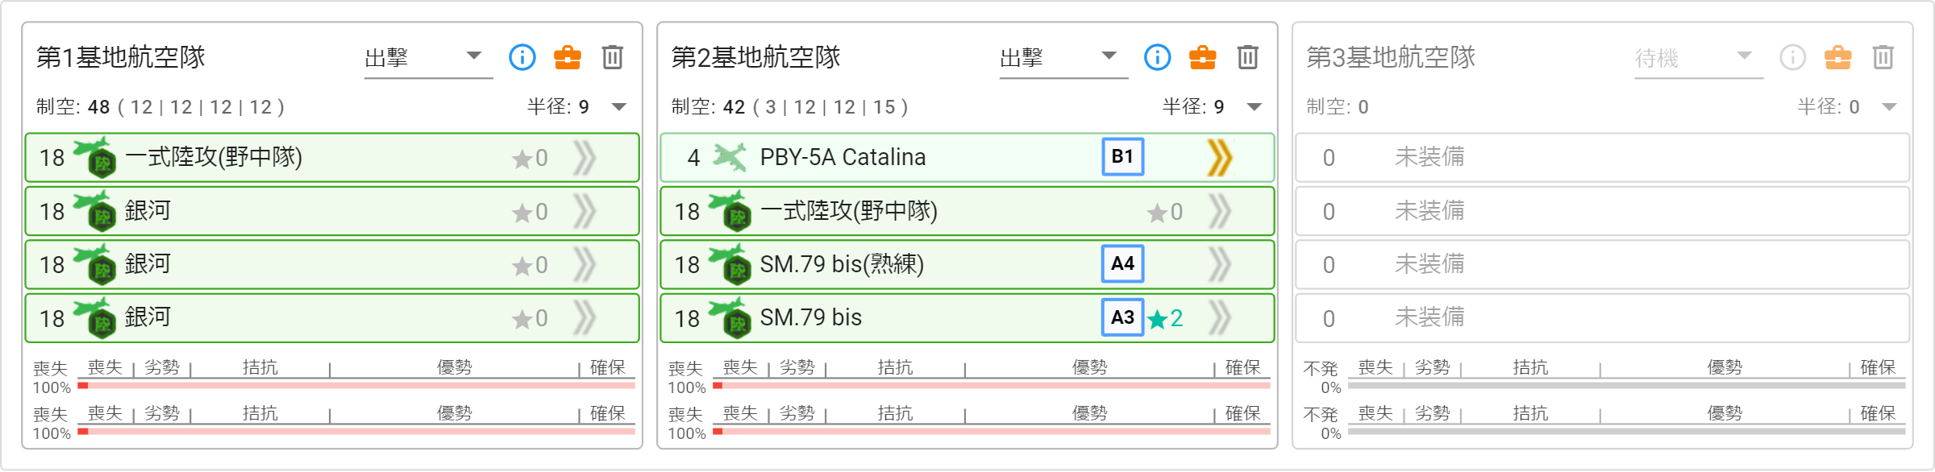
Task: Click the briefcase preset icon for 第3基地航空隊
Action: pos(1838,57)
